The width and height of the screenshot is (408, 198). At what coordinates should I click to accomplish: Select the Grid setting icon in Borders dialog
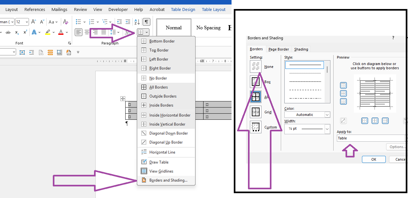pyautogui.click(x=256, y=112)
